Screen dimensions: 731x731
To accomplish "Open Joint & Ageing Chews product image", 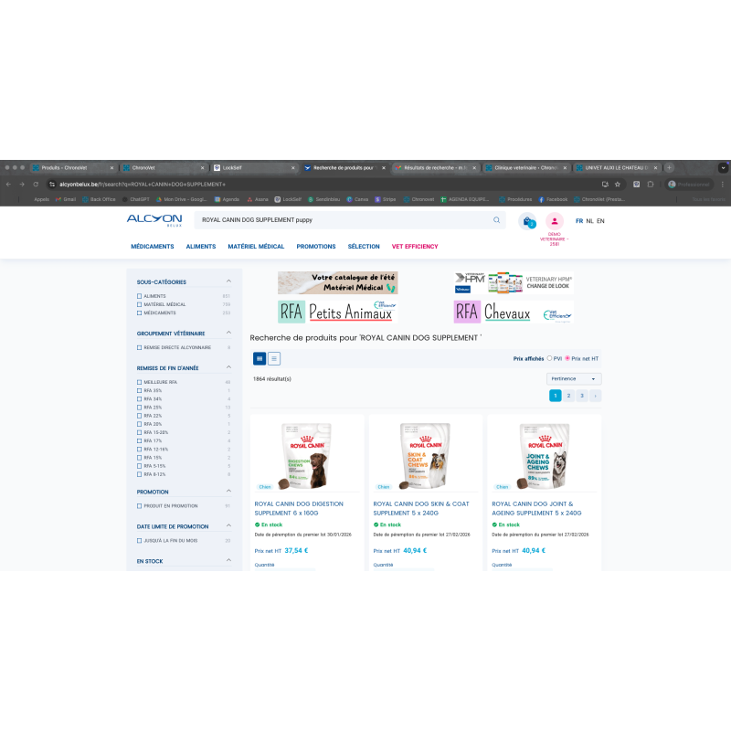I will [544, 455].
